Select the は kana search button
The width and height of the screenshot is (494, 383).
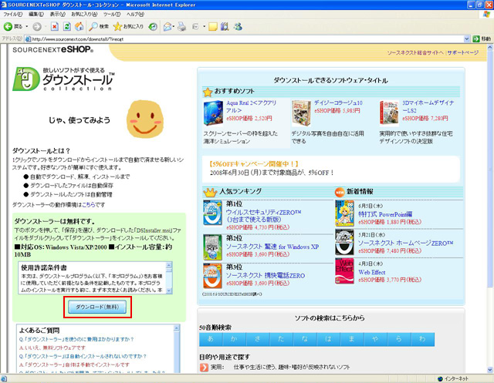(x=328, y=339)
